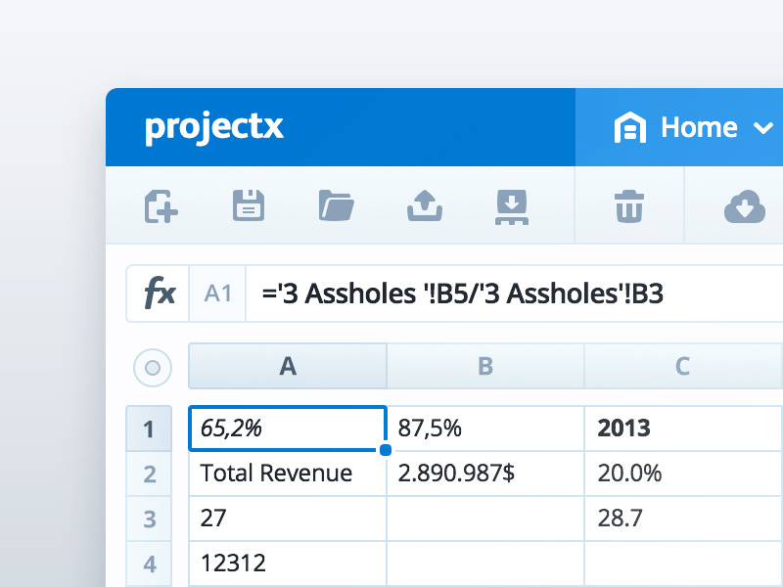Screen dimensions: 783x587
Task: Select row 2 header
Action: click(150, 474)
